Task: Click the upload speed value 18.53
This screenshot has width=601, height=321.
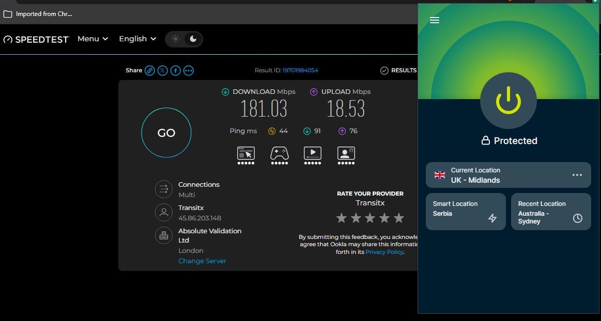Action: (346, 109)
